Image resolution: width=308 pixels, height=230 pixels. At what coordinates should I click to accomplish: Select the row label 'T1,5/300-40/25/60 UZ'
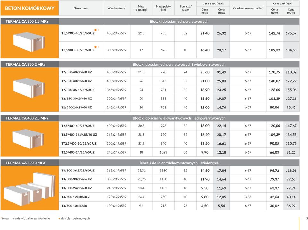[78, 33]
